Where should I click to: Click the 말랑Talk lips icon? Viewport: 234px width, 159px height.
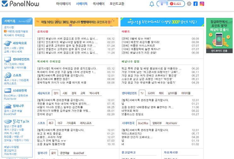(x=8, y=121)
